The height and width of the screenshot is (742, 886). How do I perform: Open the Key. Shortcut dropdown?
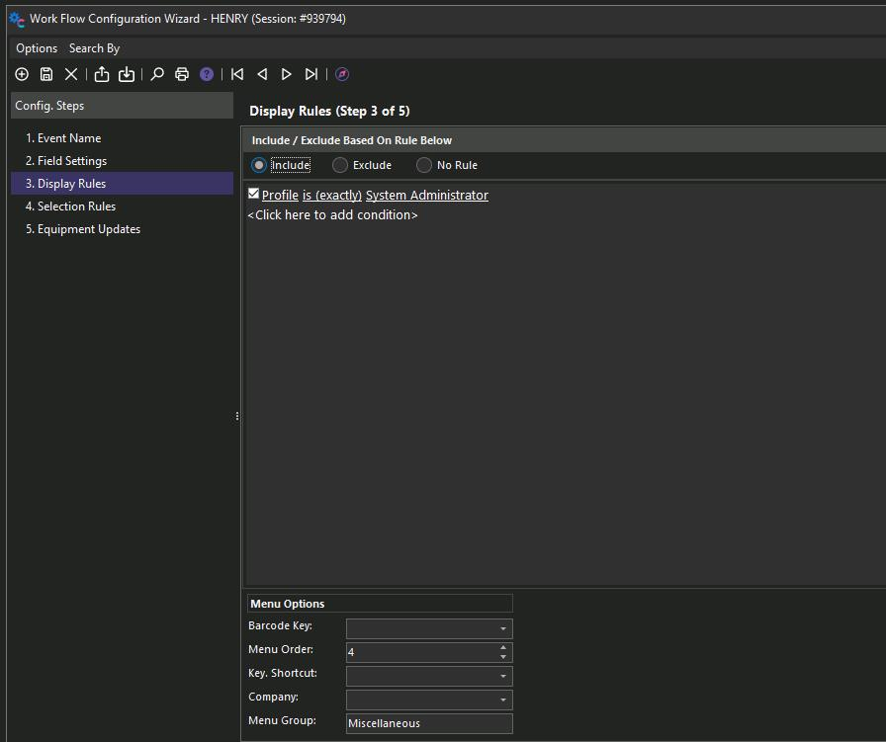coord(502,676)
